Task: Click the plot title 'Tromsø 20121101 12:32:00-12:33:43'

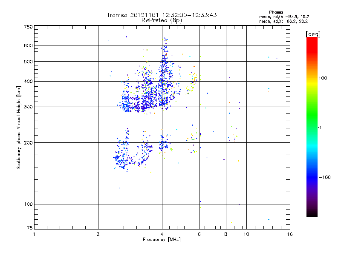Action: point(162,15)
